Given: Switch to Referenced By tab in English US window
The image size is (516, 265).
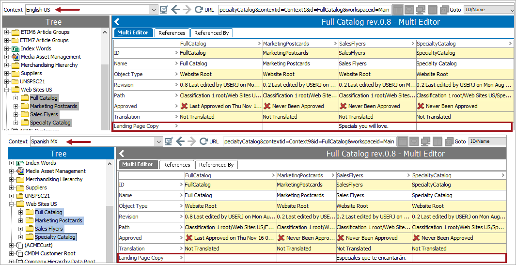Looking at the screenshot, I should coord(212,33).
